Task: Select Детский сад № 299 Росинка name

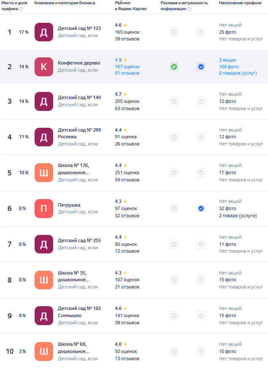Action: [x=79, y=133]
